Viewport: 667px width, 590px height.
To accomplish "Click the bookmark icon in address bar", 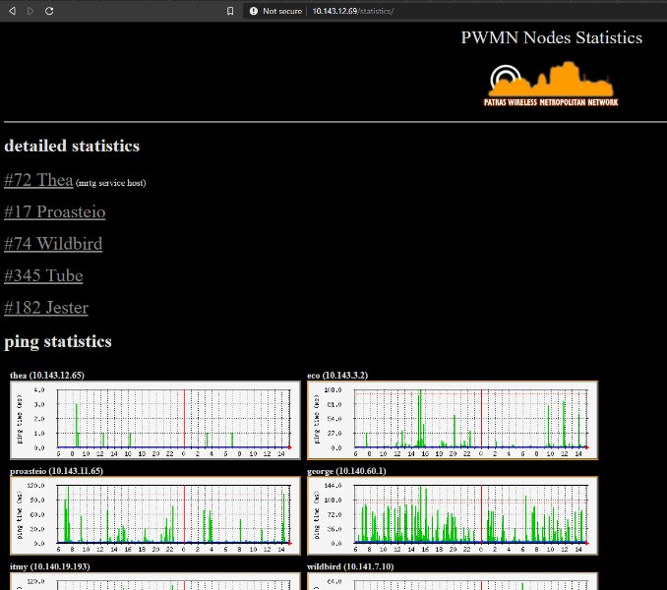I will [x=230, y=10].
